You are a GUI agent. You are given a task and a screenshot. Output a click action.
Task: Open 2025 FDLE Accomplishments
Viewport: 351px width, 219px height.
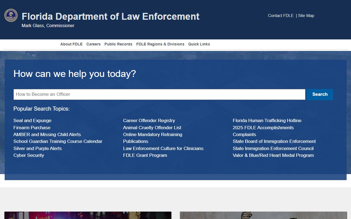pos(263,128)
